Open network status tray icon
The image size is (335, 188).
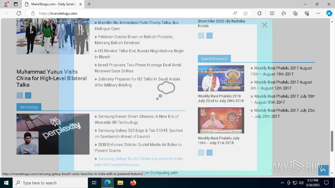click(295, 183)
